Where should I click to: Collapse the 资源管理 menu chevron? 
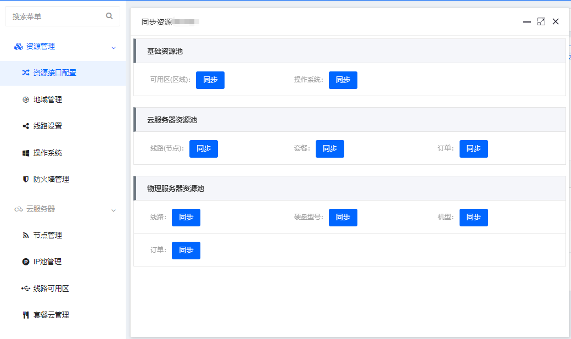tap(114, 48)
